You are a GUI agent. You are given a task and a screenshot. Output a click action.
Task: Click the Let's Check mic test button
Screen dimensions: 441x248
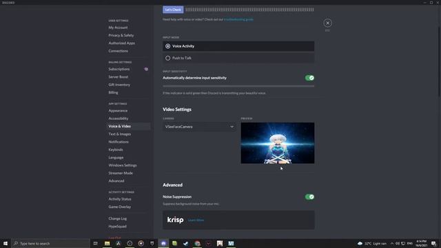point(173,10)
